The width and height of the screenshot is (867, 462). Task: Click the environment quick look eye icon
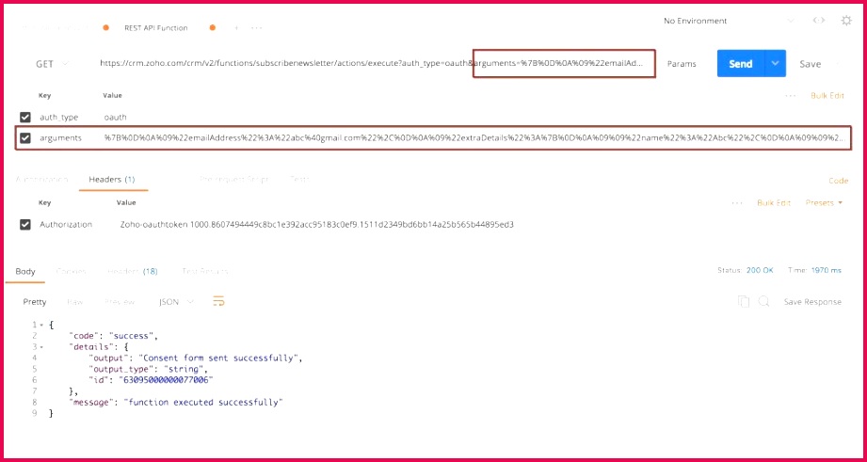pos(819,21)
